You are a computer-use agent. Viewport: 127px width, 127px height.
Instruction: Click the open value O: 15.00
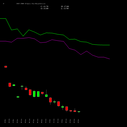tap(44, 9)
